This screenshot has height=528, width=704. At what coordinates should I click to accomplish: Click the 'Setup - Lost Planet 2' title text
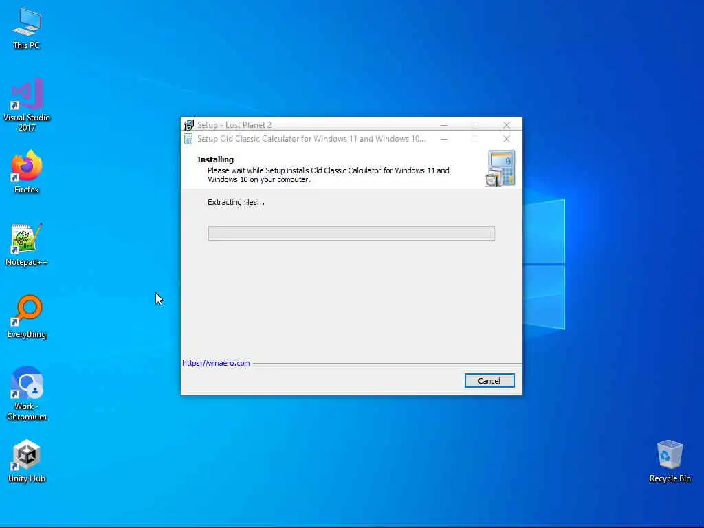[234, 125]
